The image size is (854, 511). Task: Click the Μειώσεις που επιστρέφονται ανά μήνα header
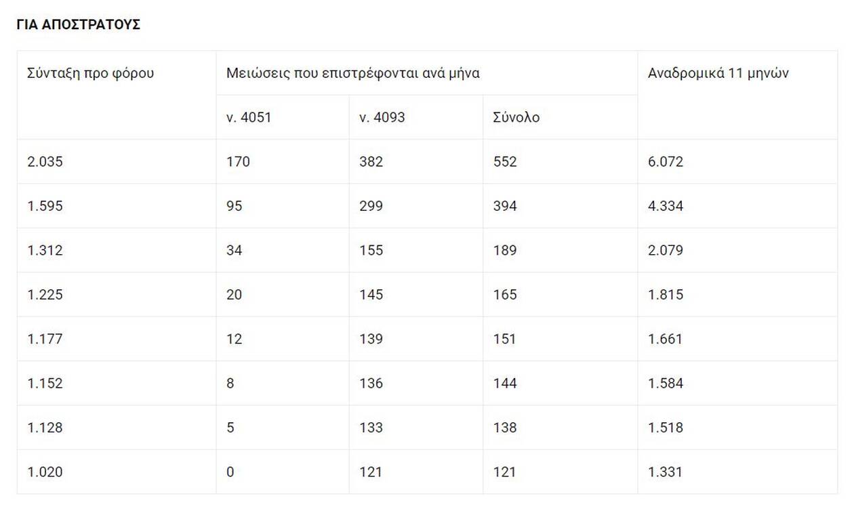[352, 73]
